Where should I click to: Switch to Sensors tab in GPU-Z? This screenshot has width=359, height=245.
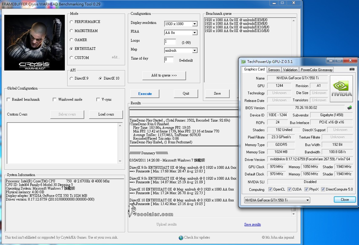274,70
